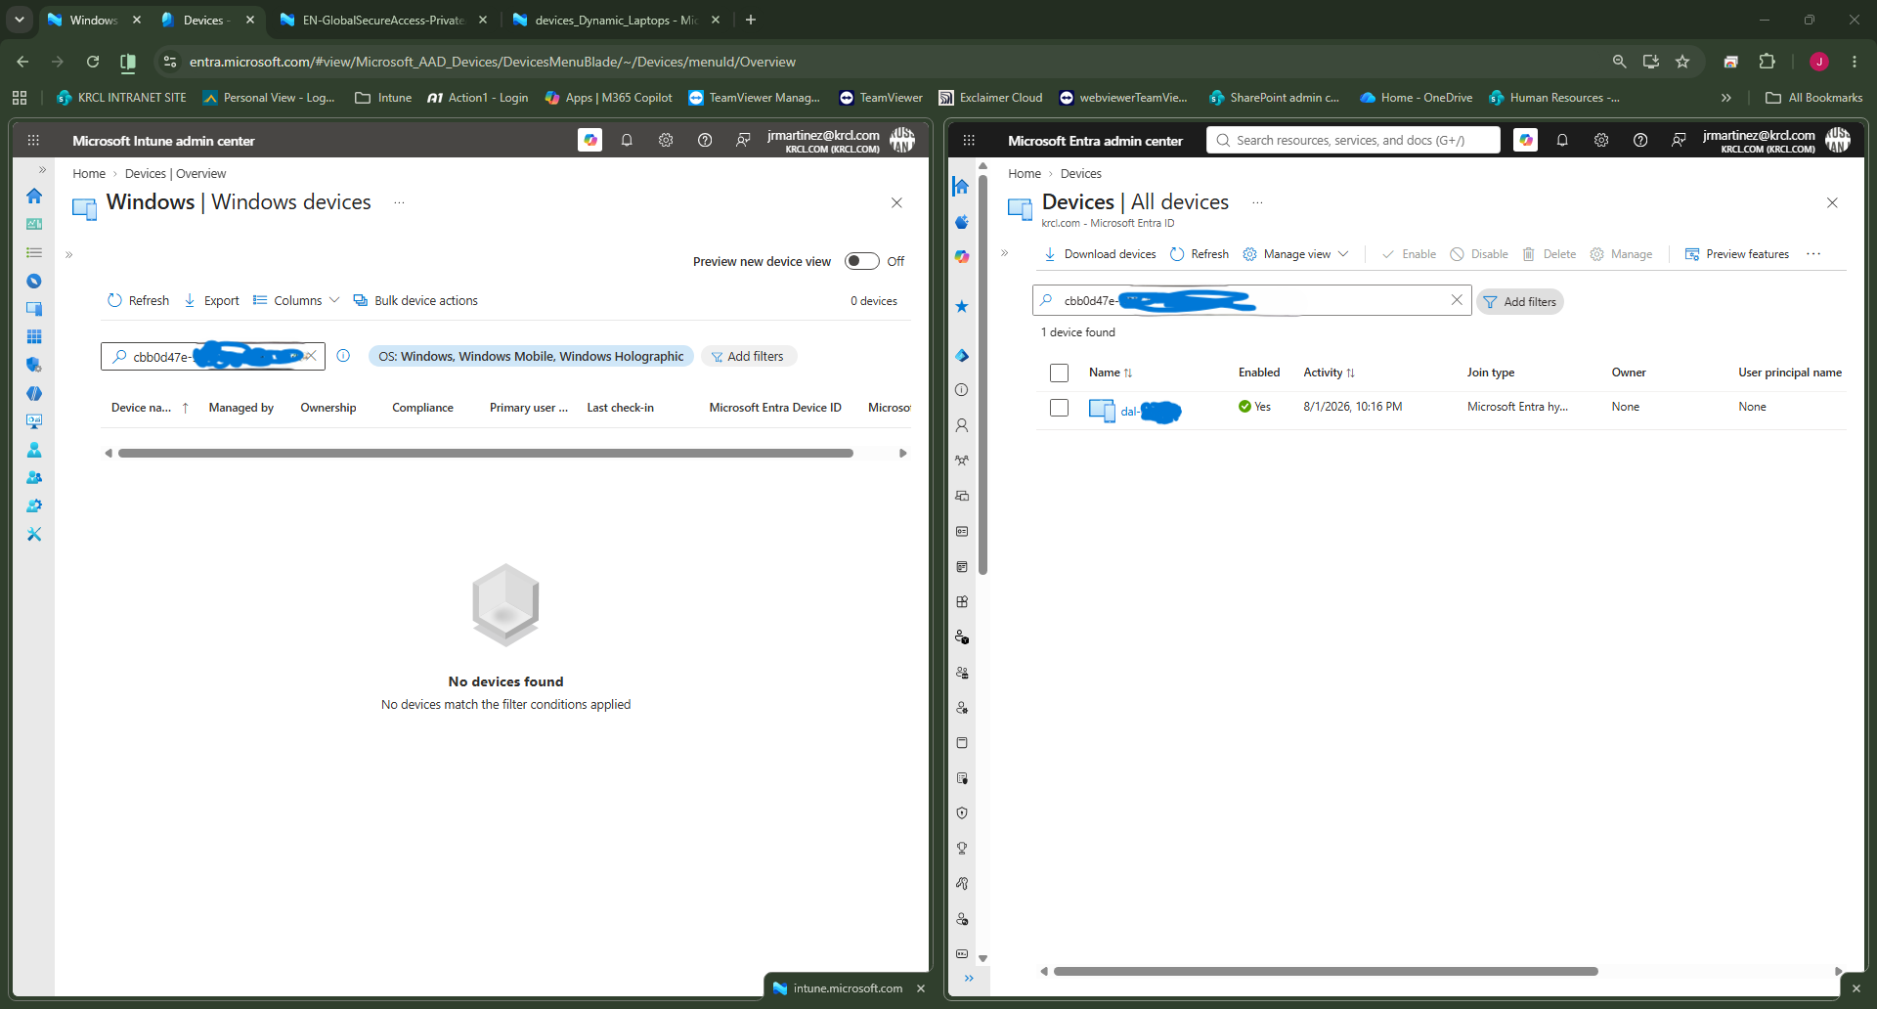The height and width of the screenshot is (1009, 1877).
Task: Open Devices in the Intune sidebar
Action: coord(34,309)
